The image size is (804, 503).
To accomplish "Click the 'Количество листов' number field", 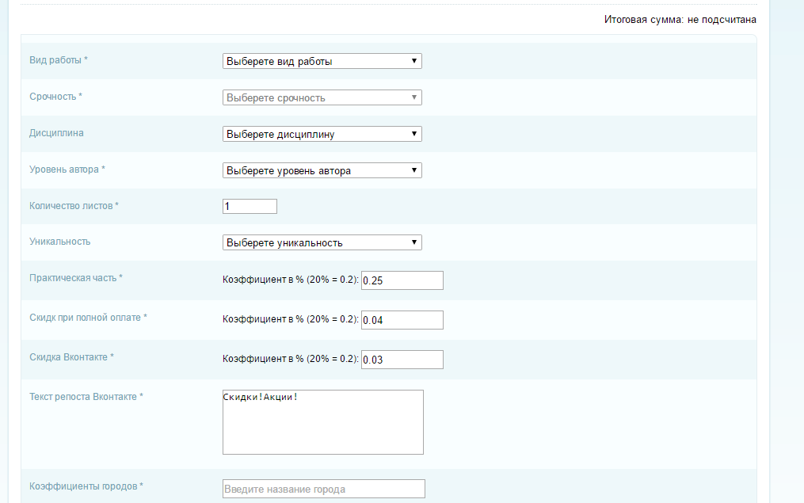I will tap(250, 206).
